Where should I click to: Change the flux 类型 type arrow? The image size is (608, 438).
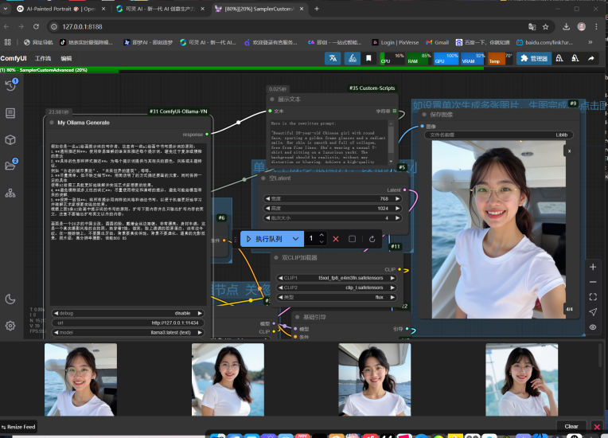(x=392, y=297)
